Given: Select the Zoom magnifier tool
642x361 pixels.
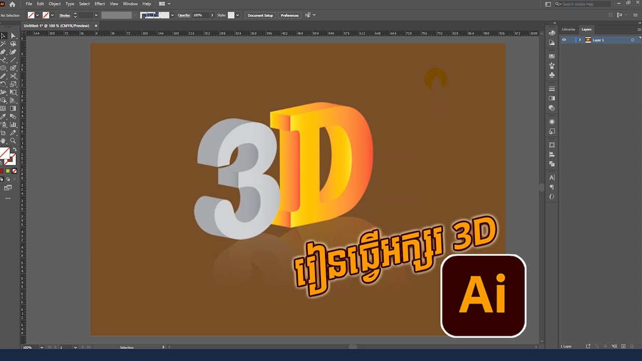Looking at the screenshot, I should (14, 141).
